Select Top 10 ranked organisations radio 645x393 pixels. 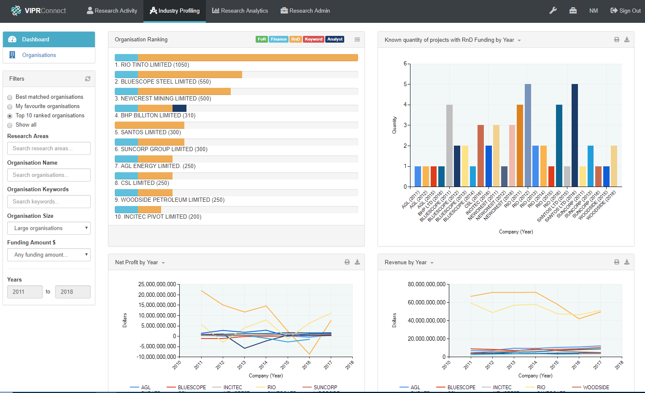click(10, 116)
